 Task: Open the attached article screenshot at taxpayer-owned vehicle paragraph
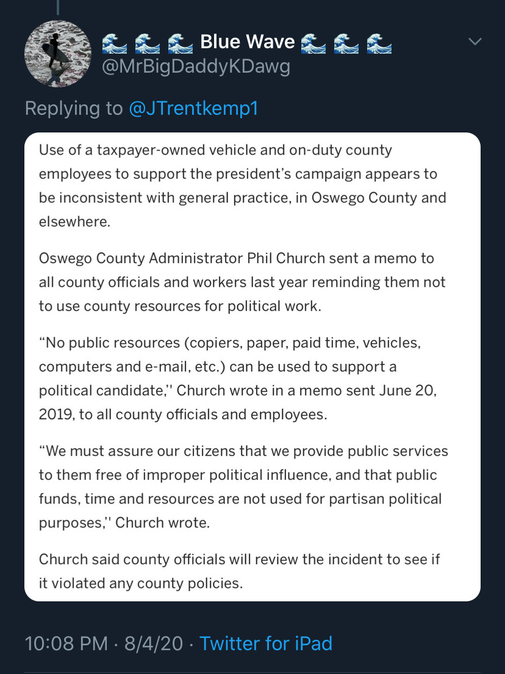tap(243, 186)
